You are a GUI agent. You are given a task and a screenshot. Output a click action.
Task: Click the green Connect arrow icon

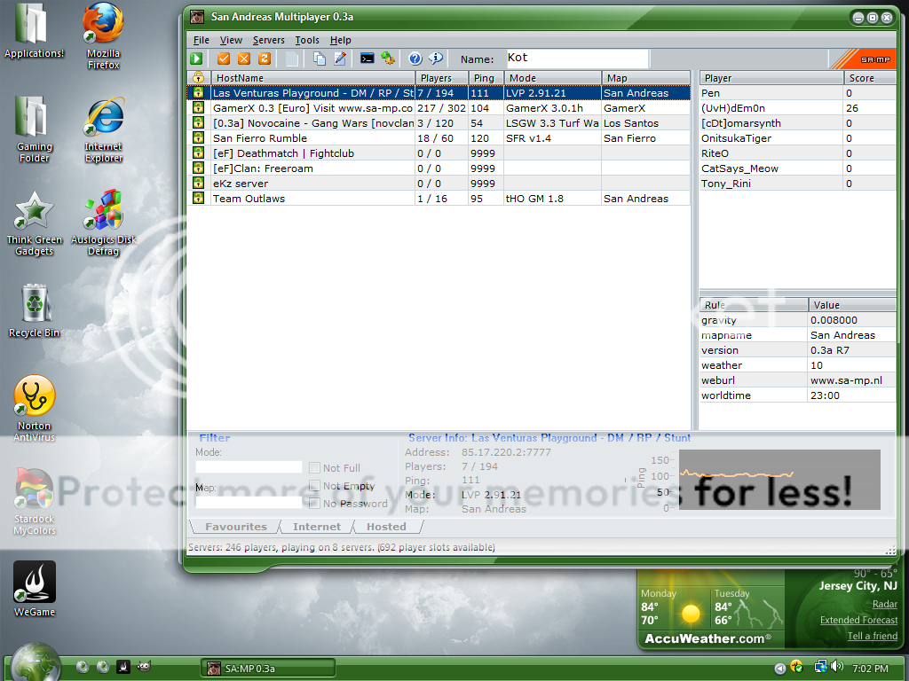pos(195,59)
